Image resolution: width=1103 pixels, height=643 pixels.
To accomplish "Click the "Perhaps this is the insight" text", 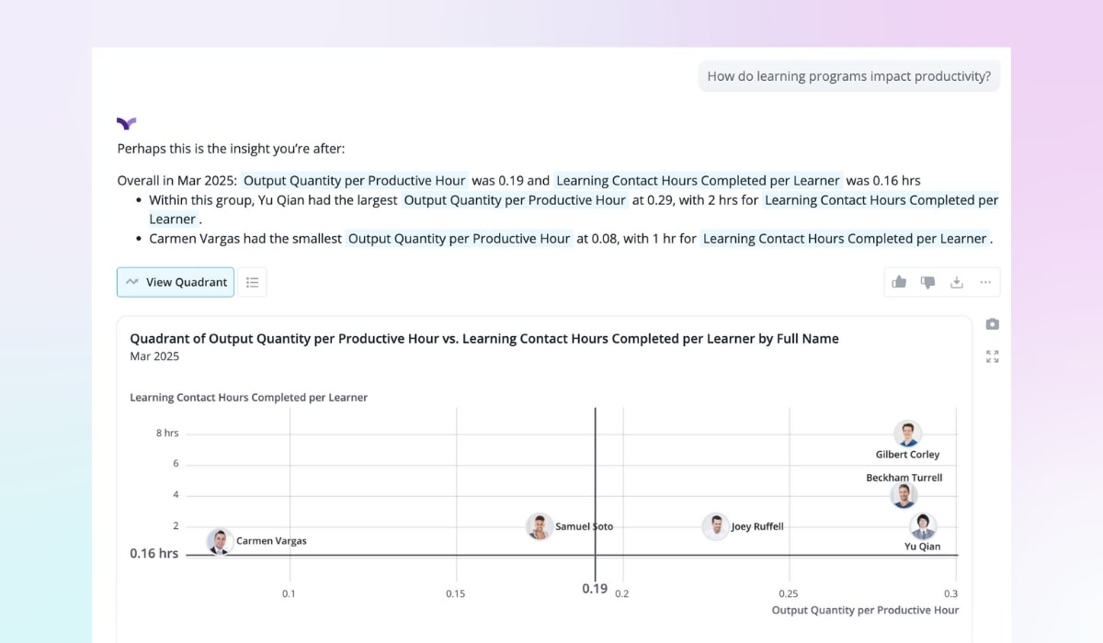I will [x=232, y=149].
